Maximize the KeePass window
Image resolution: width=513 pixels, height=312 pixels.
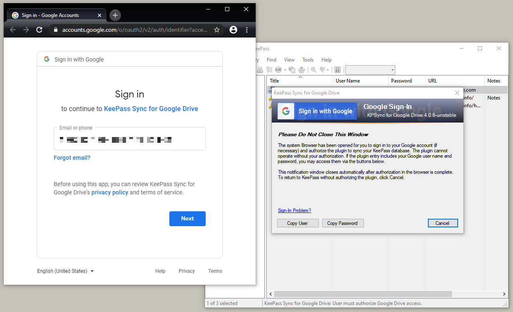(480, 48)
